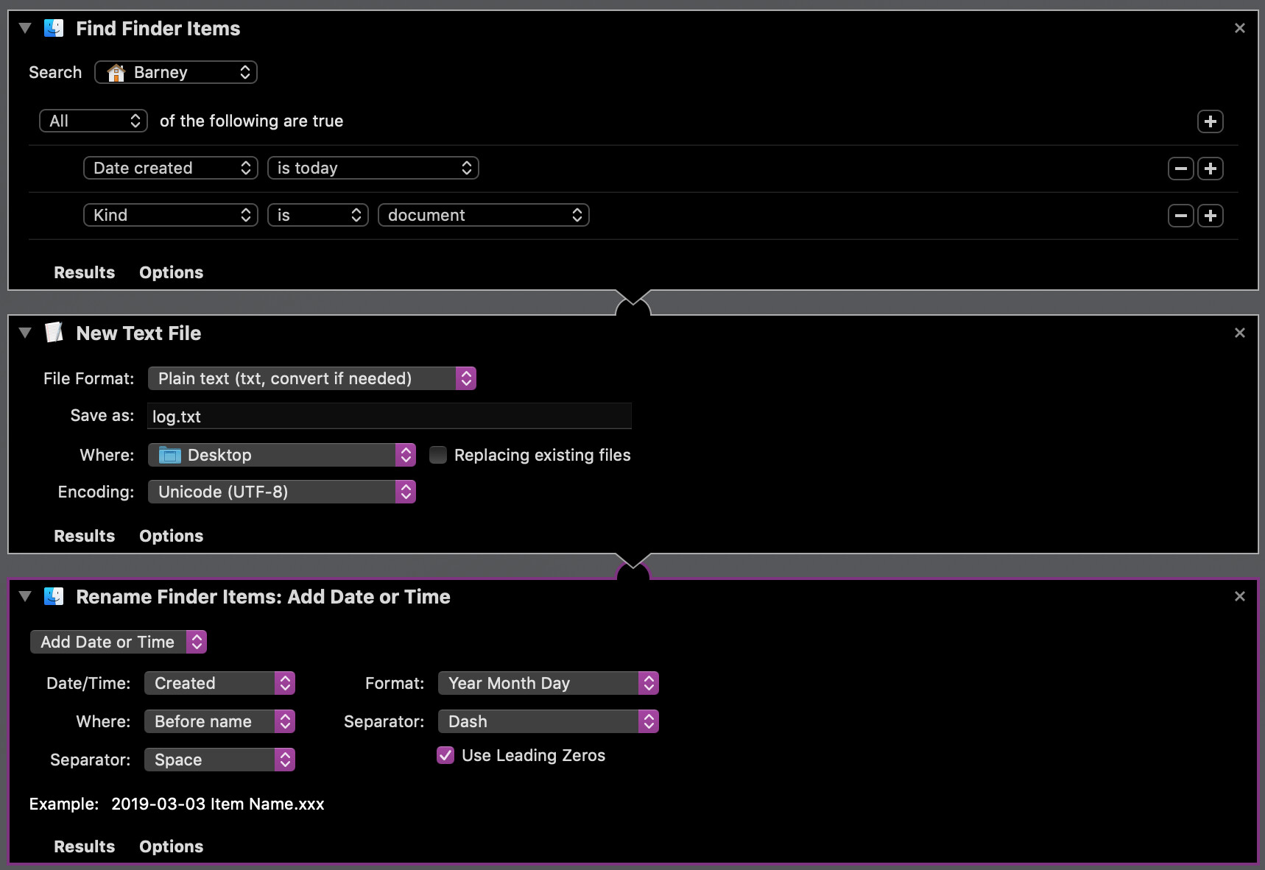The height and width of the screenshot is (870, 1265).
Task: Remove the Date created criterion row
Action: pos(1180,169)
